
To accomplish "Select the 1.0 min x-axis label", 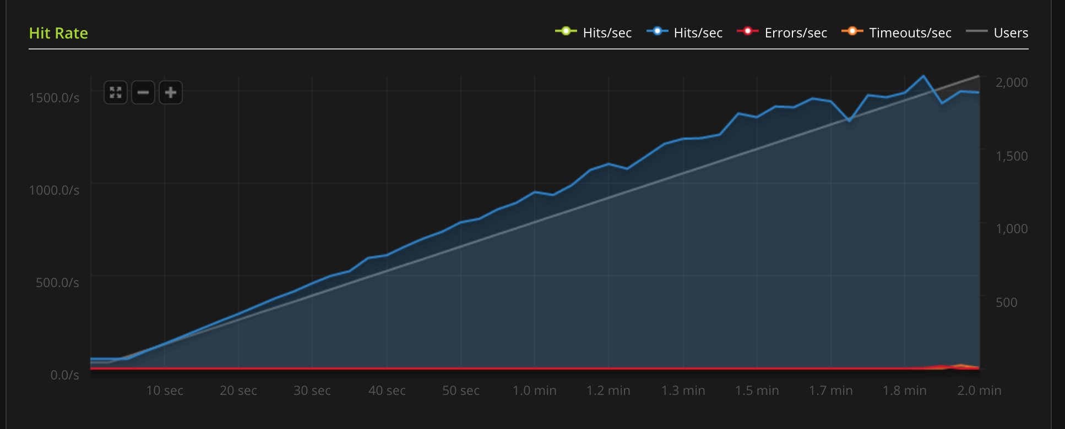I will pyautogui.click(x=534, y=391).
